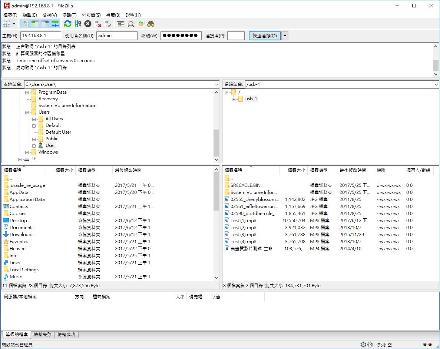Sort local list by 檔案類型 column
440x349 pixels.
click(x=94, y=170)
